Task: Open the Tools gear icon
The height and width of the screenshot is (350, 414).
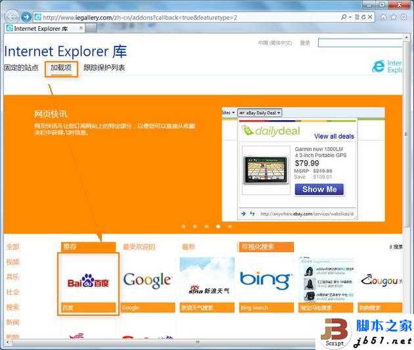Action: (403, 17)
